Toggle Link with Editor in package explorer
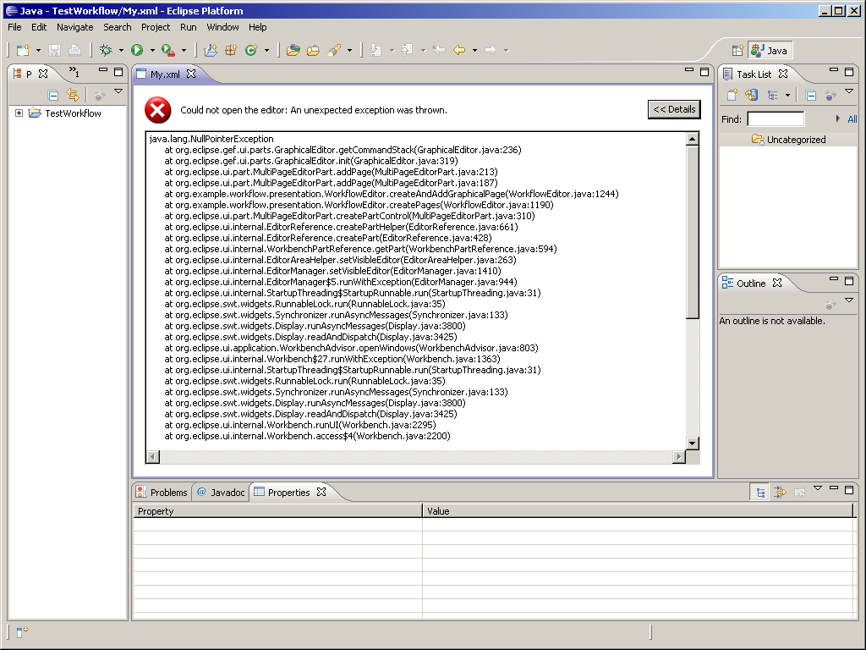This screenshot has height=650, width=866. click(x=73, y=96)
